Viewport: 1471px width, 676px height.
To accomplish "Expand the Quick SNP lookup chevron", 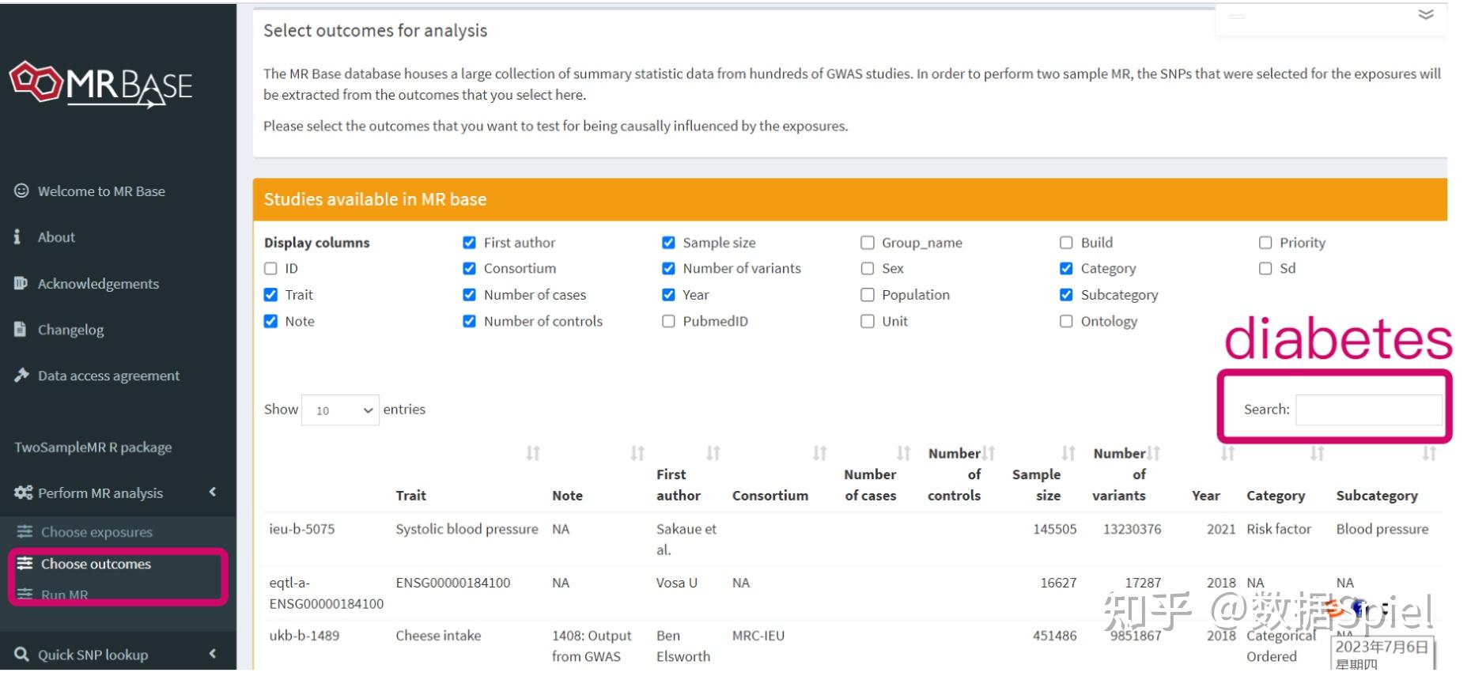I will 213,654.
